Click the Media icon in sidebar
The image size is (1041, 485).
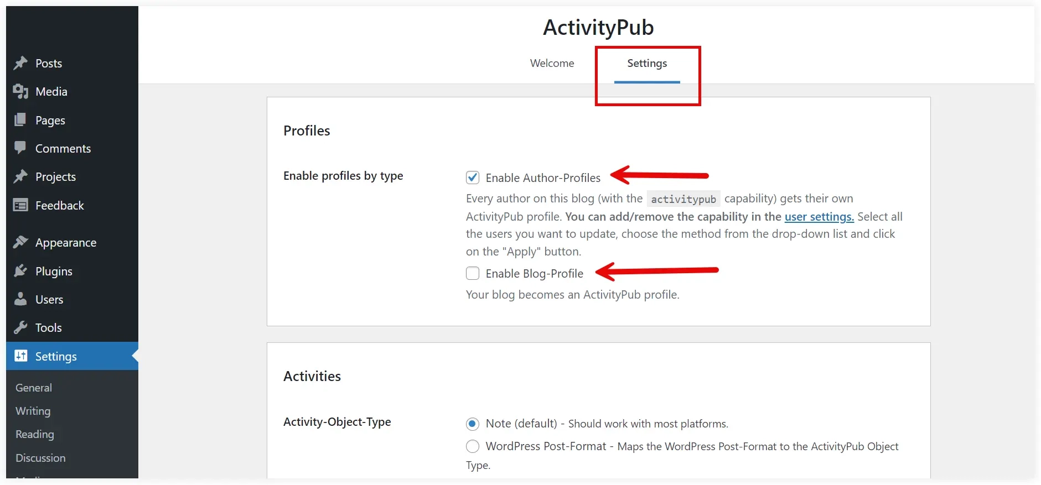pos(20,91)
